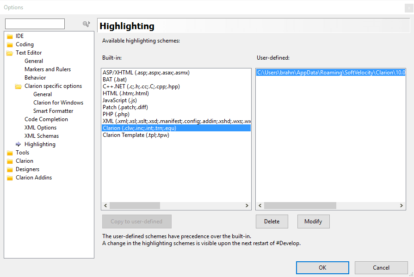This screenshot has width=414, height=277.
Task: Click the Highlighting arrow icon
Action: coord(19,144)
